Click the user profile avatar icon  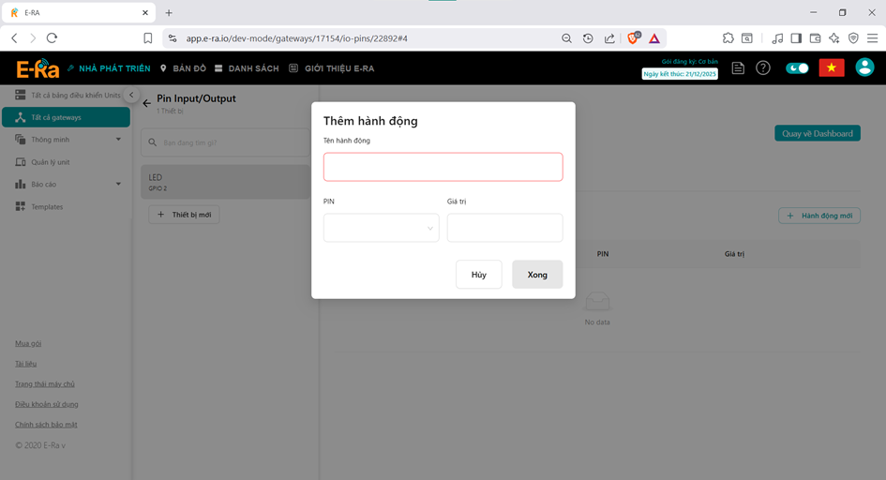coord(864,68)
